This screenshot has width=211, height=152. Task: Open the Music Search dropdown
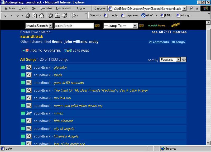pos(39,26)
